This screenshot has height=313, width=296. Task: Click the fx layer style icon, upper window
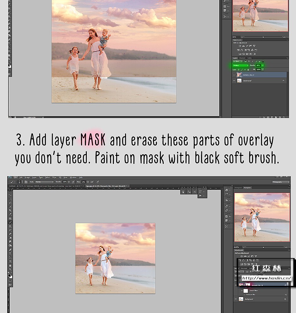click(264, 117)
